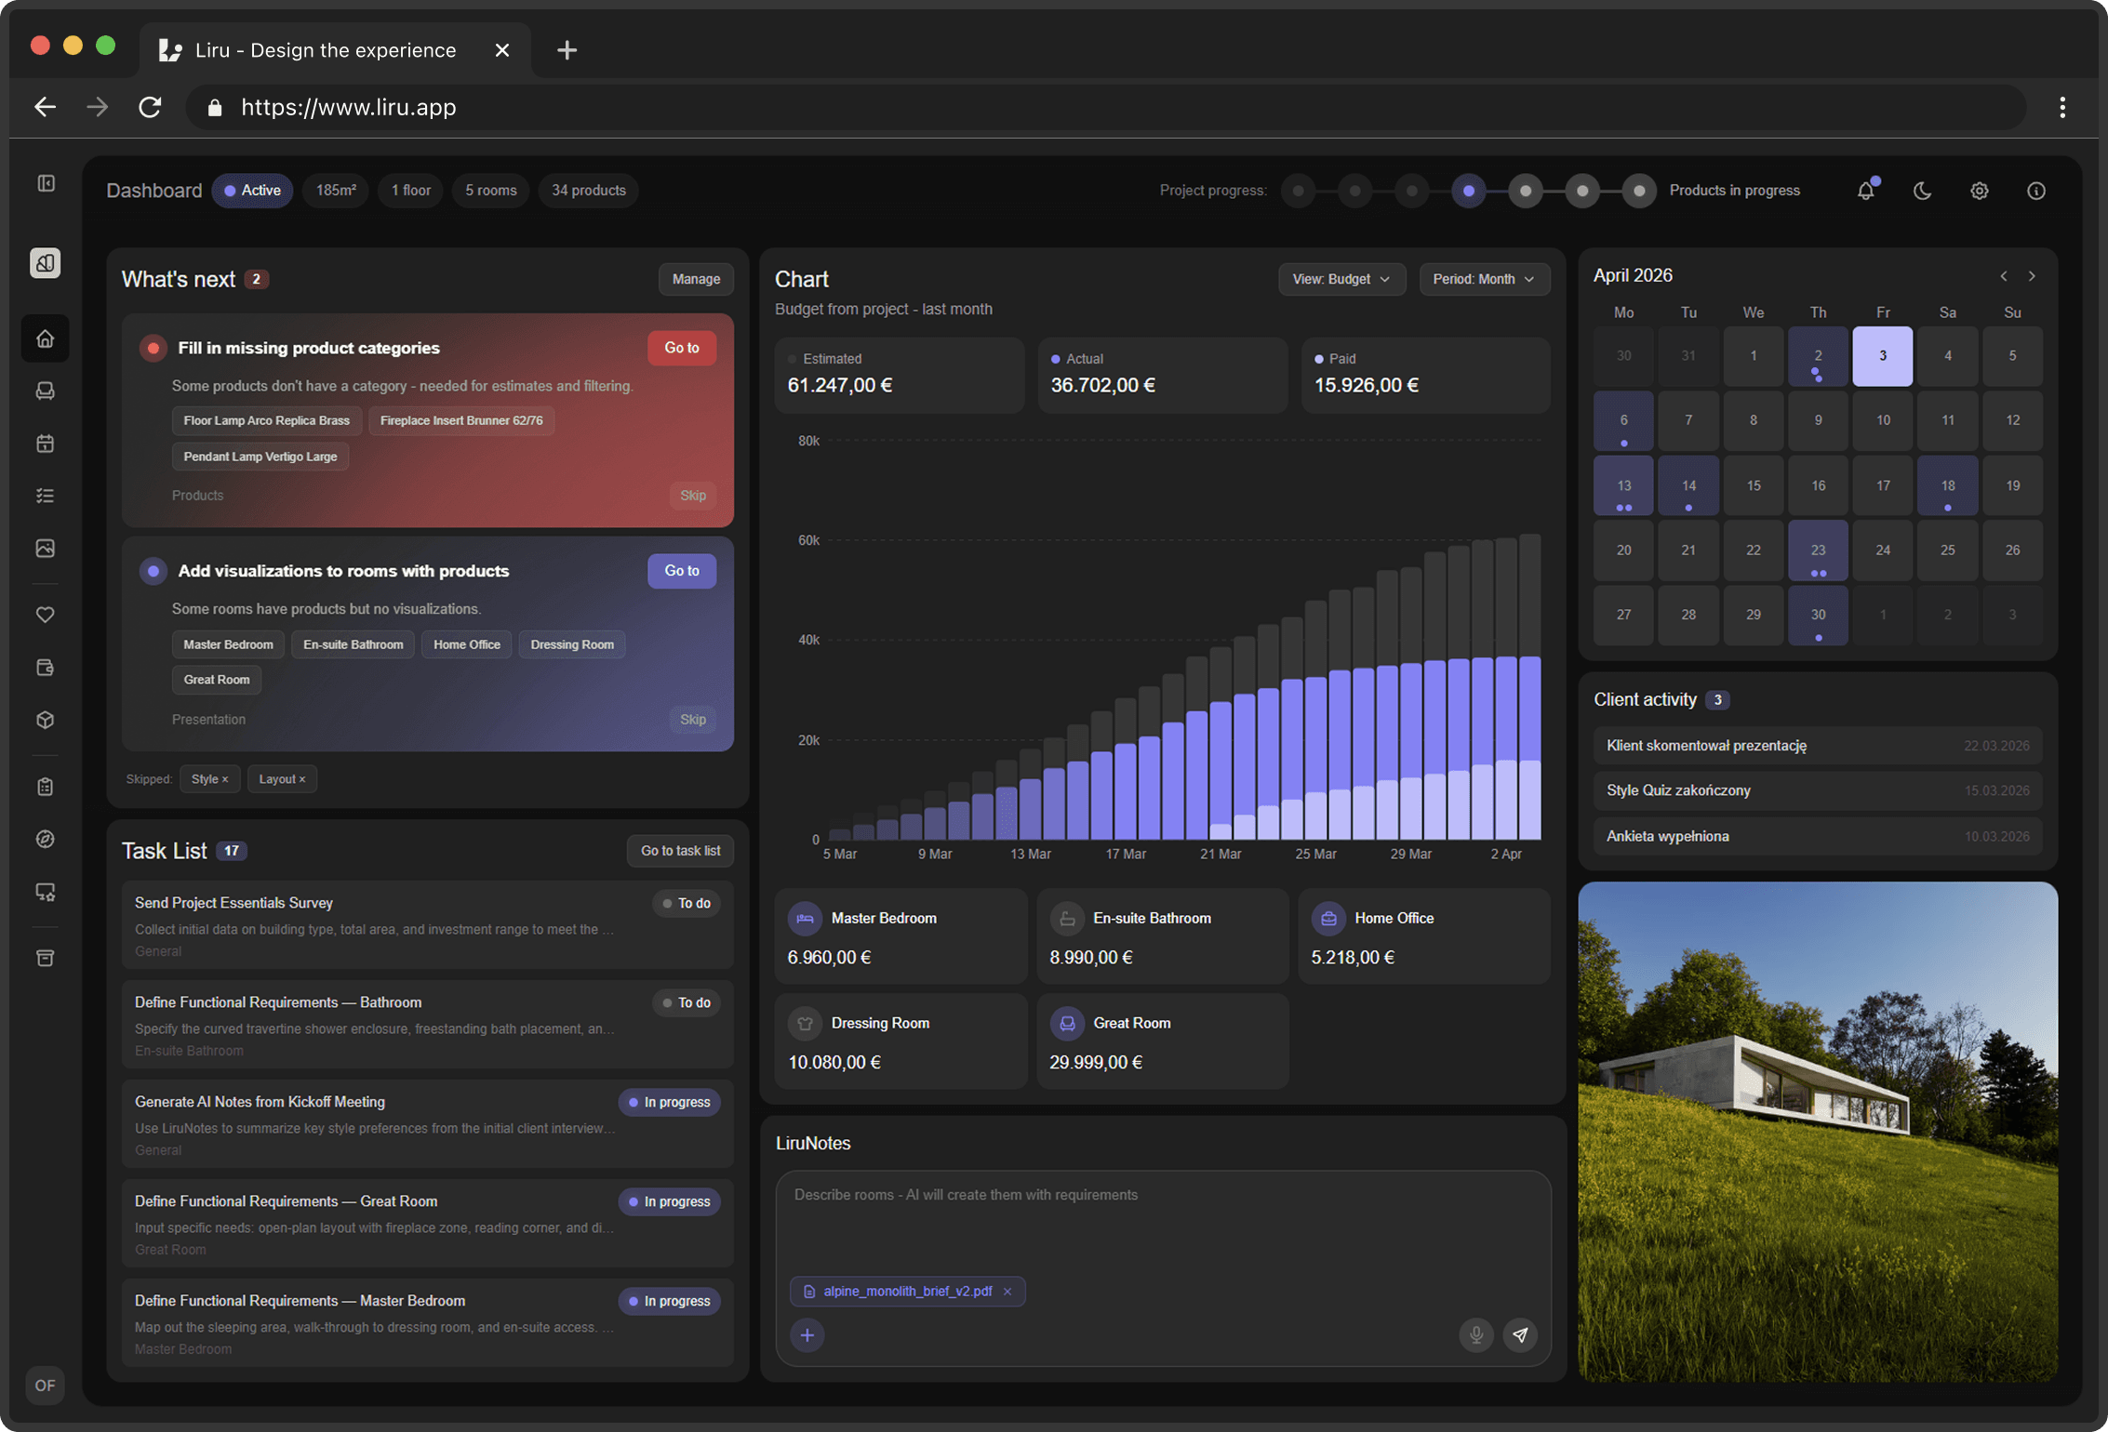The image size is (2108, 1432).
Task: Open notifications via the bell icon
Action: coord(1864,190)
